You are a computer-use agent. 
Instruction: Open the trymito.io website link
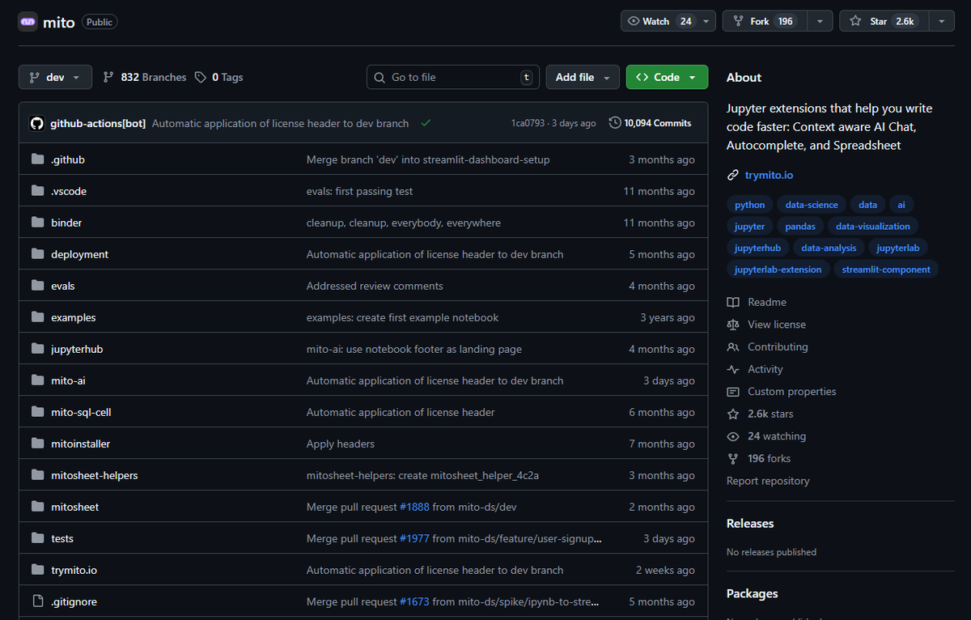(x=769, y=175)
